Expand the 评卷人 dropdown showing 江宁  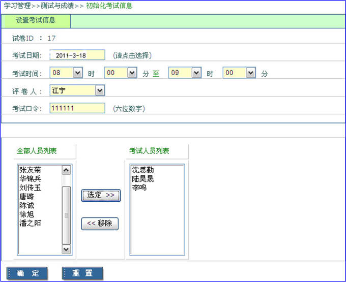pyautogui.click(x=77, y=90)
